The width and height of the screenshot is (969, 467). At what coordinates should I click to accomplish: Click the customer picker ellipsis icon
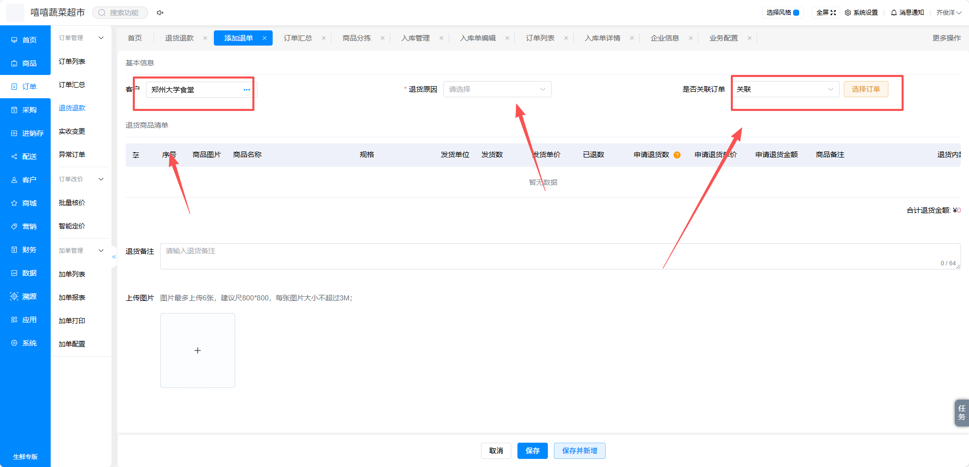tap(247, 90)
